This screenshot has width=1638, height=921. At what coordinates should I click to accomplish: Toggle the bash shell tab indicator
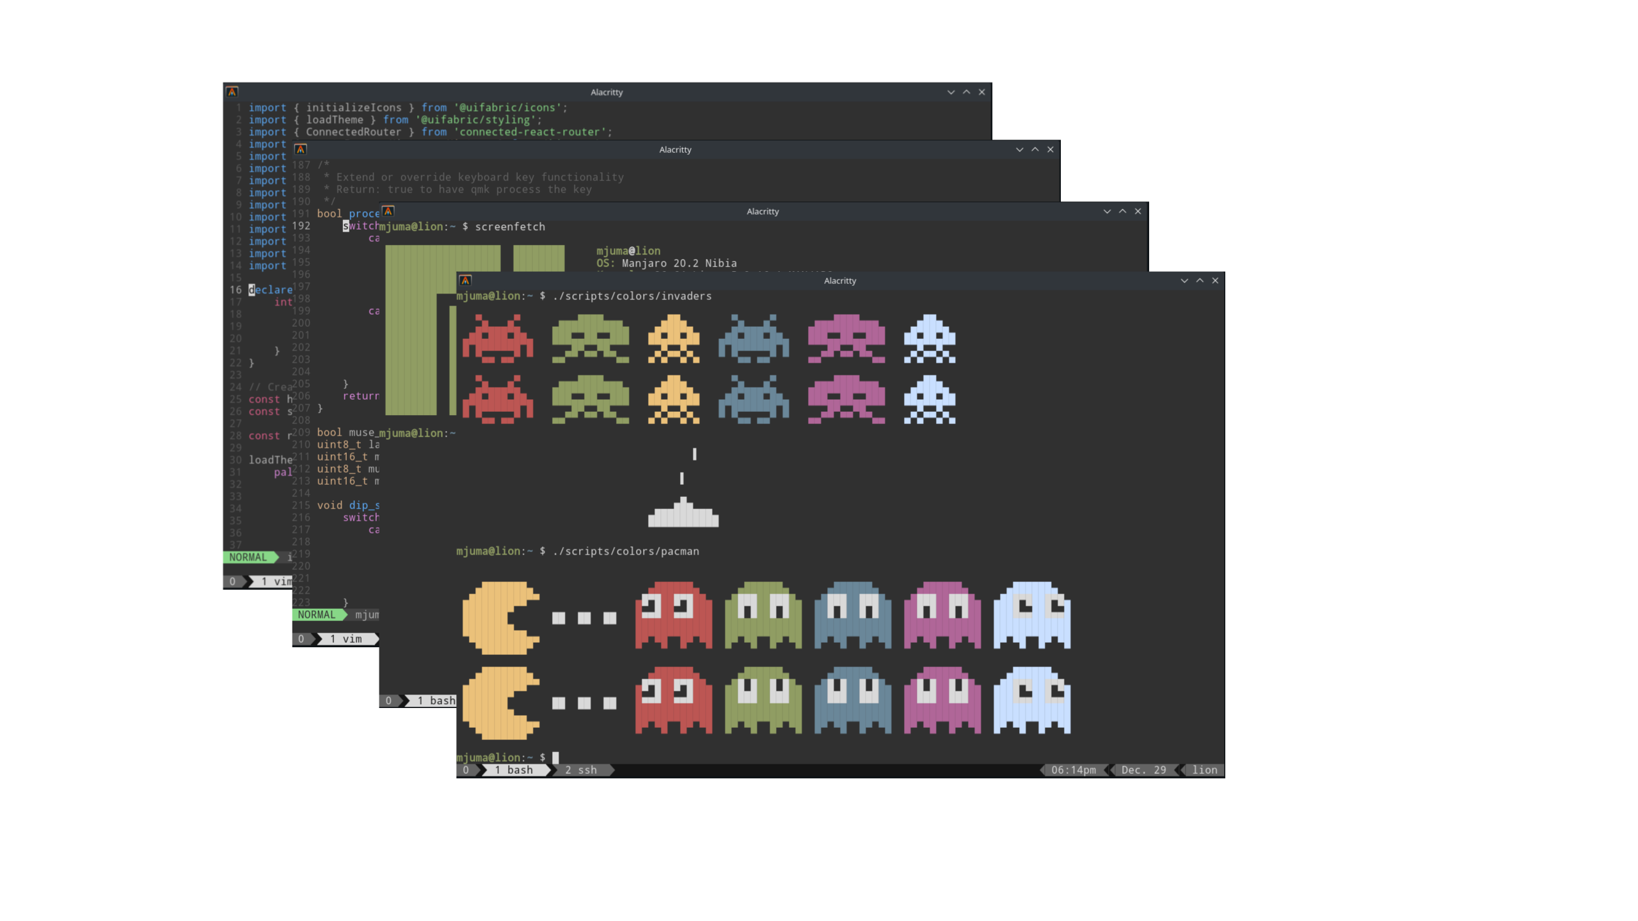coord(515,769)
